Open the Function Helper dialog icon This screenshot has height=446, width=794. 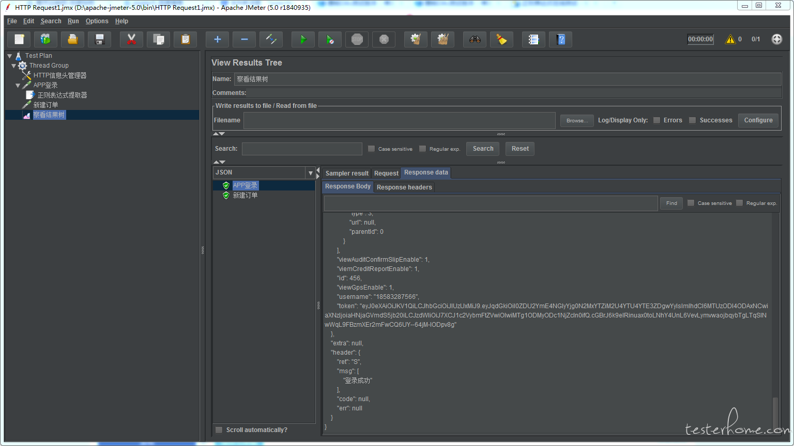pyautogui.click(x=533, y=39)
